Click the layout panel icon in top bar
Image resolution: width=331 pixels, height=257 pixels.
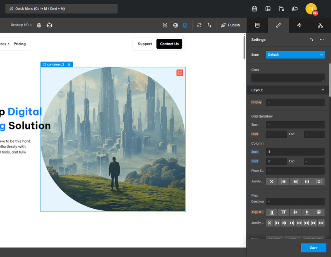[x=268, y=9]
